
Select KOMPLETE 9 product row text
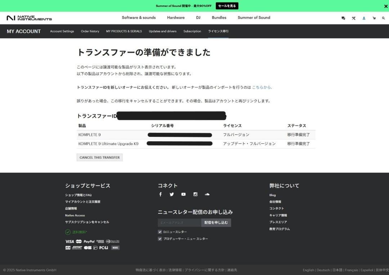tap(90, 135)
